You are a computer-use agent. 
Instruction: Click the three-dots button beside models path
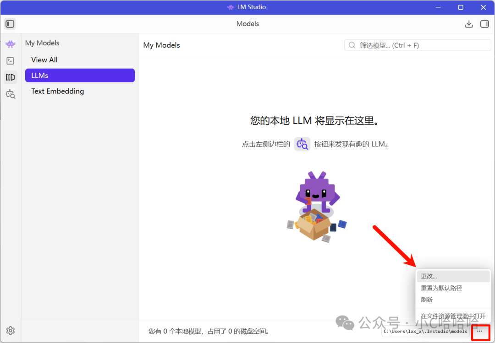tap(479, 332)
